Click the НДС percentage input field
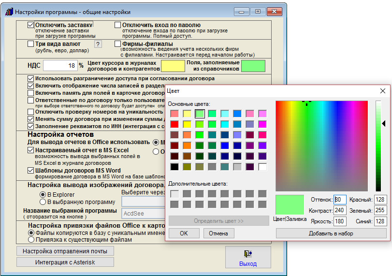The image size is (392, 276). coord(60,66)
